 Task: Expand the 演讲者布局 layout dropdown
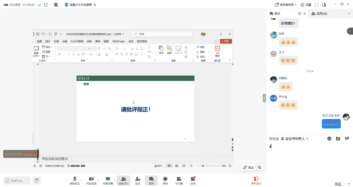pyautogui.click(x=285, y=5)
